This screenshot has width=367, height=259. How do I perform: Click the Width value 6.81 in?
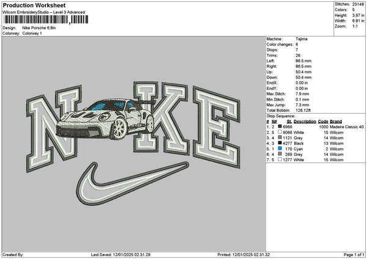coord(358,21)
